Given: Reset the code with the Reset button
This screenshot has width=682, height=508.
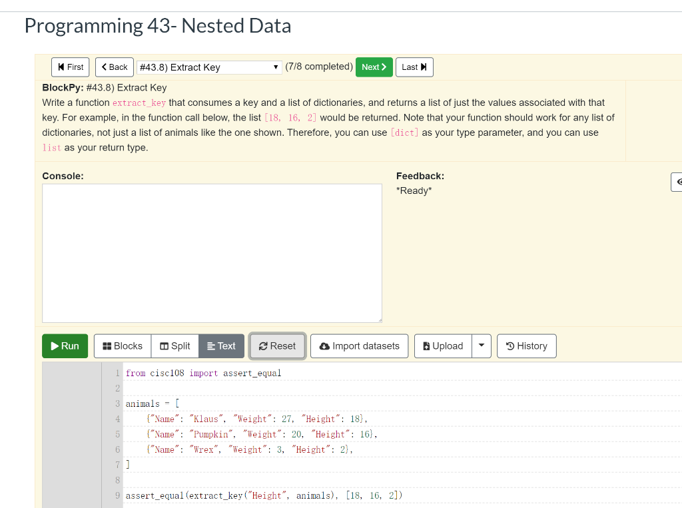Looking at the screenshot, I should pos(278,346).
